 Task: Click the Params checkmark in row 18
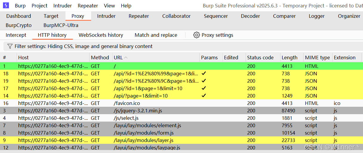pos(204,73)
